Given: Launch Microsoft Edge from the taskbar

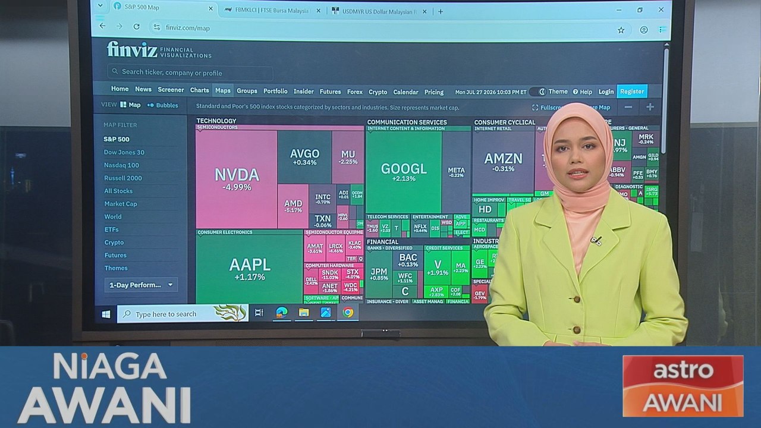Looking at the screenshot, I should click(x=281, y=312).
